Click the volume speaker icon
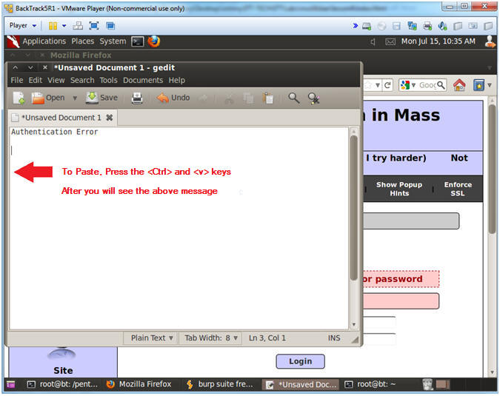This screenshot has width=500, height=396. [x=373, y=41]
